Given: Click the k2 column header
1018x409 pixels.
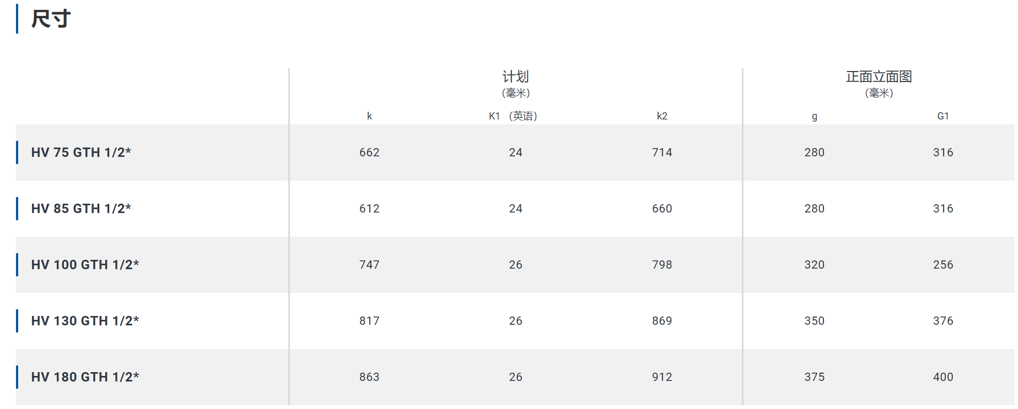Looking at the screenshot, I should (x=662, y=116).
